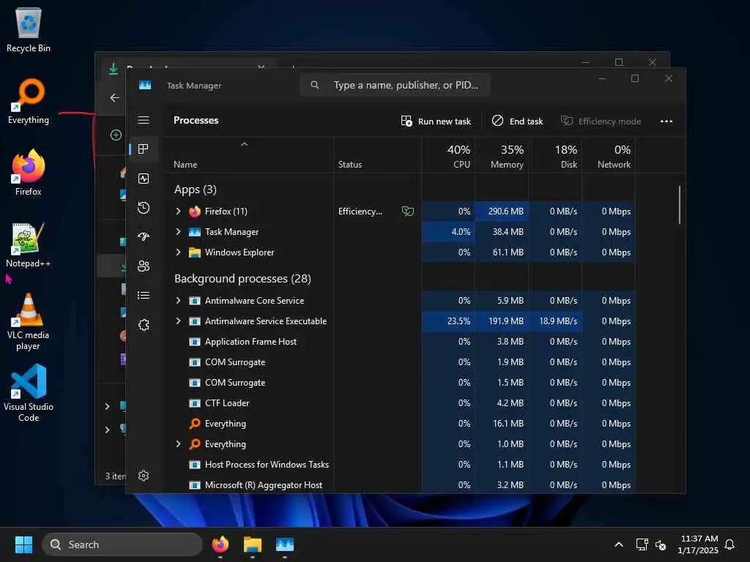The height and width of the screenshot is (562, 750).
Task: Select the Firefox desktop shortcut
Action: (29, 173)
